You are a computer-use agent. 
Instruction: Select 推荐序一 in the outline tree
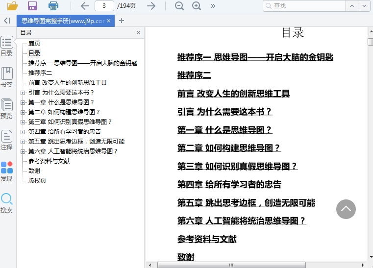[x=83, y=63]
